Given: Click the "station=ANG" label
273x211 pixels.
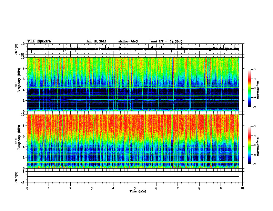Looking at the screenshot, I should tap(128, 41).
